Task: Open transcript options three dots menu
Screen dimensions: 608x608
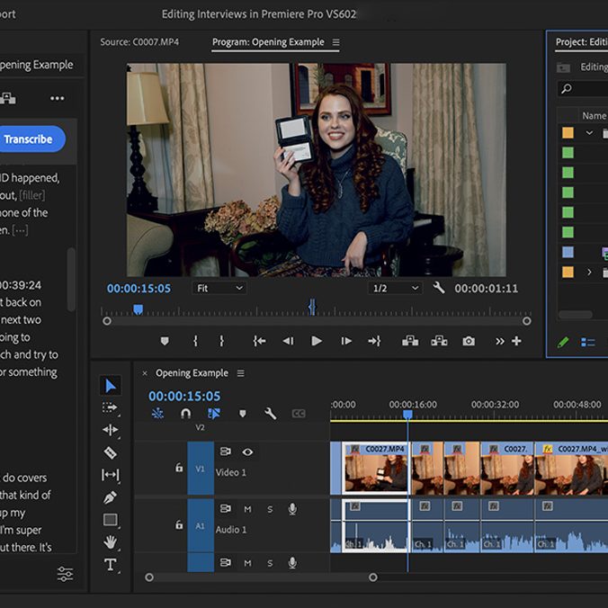Action: 57,98
